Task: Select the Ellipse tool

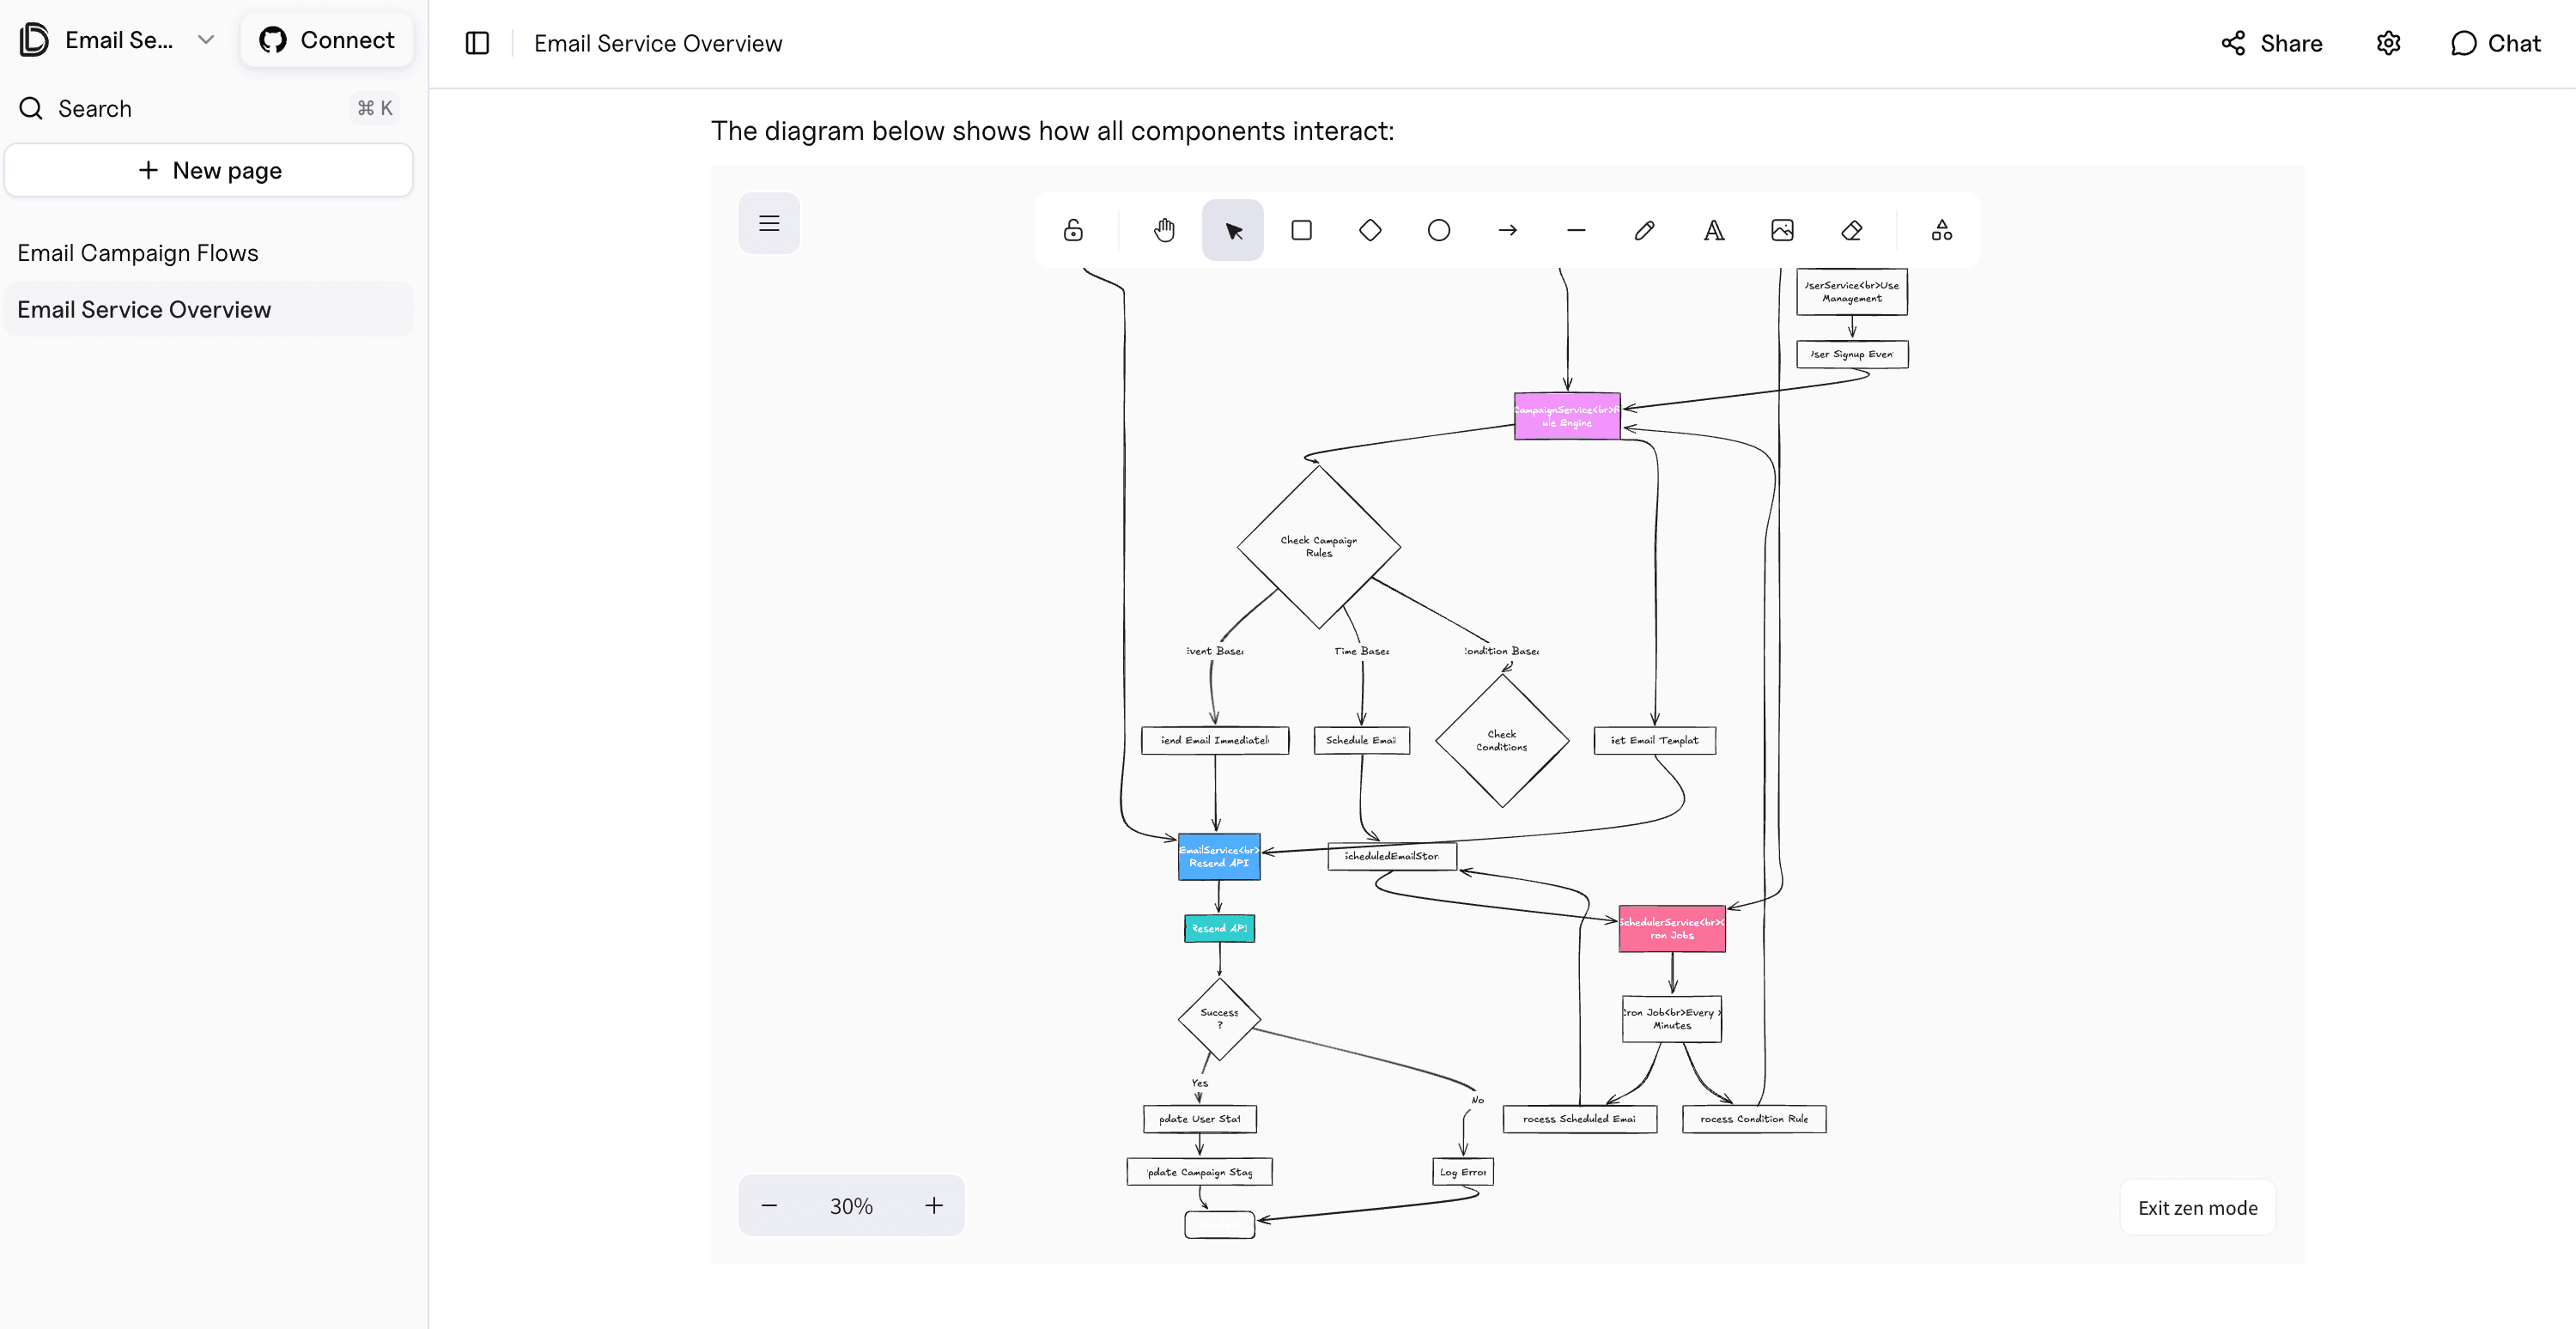Action: point(1438,230)
